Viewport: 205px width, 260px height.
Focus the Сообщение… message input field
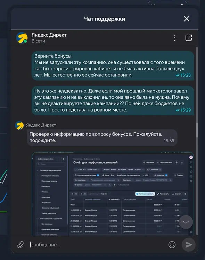pos(98,245)
